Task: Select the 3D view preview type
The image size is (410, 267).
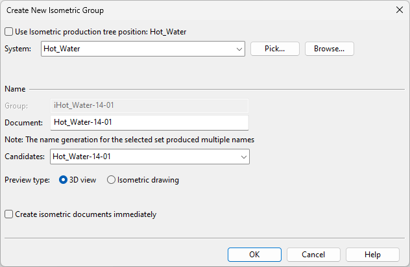Action: [64, 180]
